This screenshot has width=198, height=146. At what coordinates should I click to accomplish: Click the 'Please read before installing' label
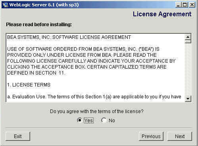[x=39, y=25]
